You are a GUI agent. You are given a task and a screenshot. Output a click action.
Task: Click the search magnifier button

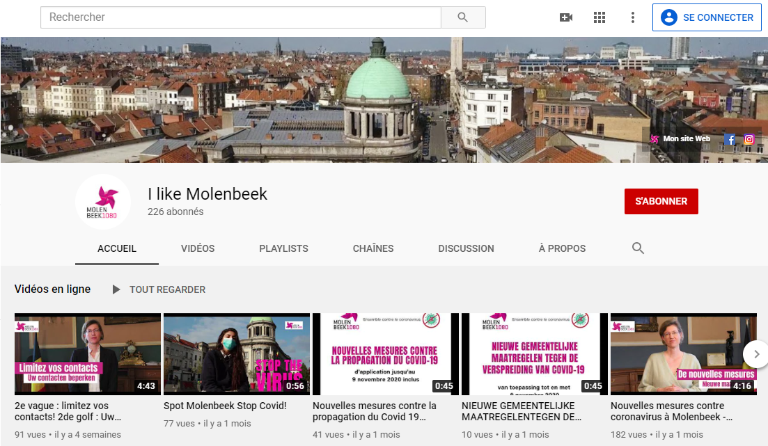point(463,17)
